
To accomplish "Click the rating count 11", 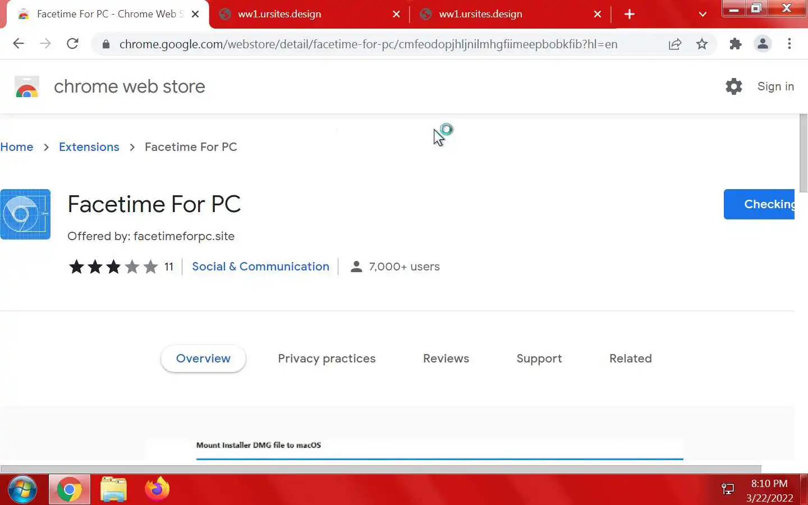I will [x=169, y=267].
